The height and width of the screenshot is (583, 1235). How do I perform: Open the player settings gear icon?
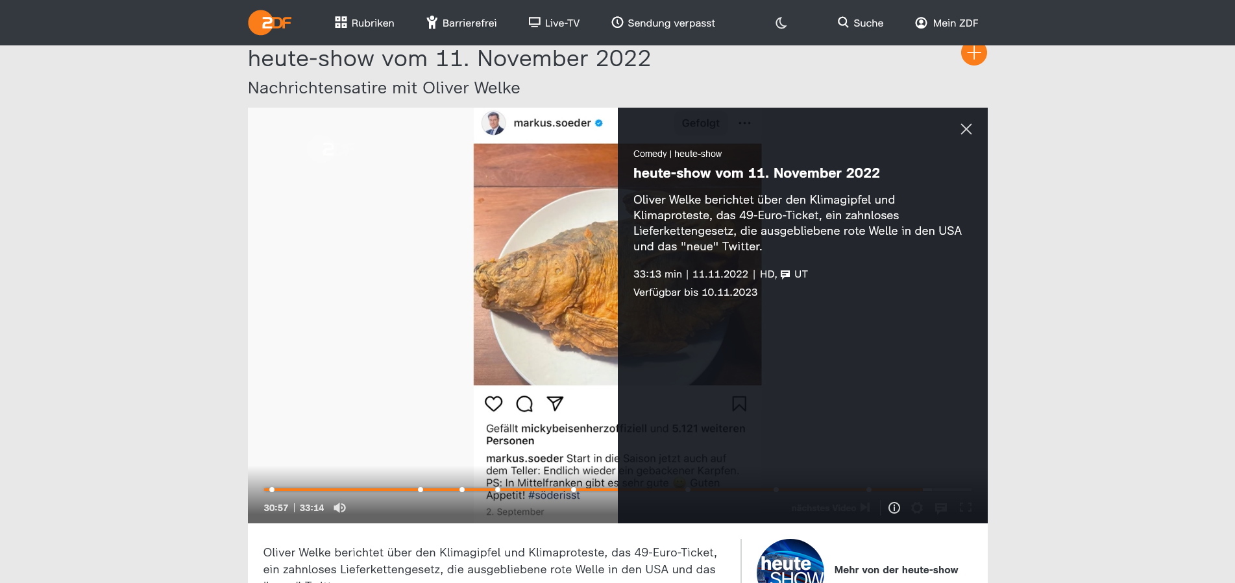[917, 508]
